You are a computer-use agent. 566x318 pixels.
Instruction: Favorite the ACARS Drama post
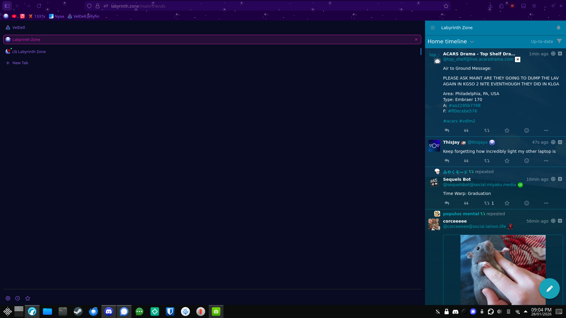(x=507, y=130)
